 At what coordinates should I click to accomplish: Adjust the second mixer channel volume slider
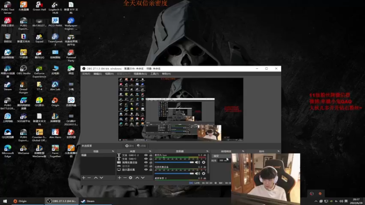point(174,174)
